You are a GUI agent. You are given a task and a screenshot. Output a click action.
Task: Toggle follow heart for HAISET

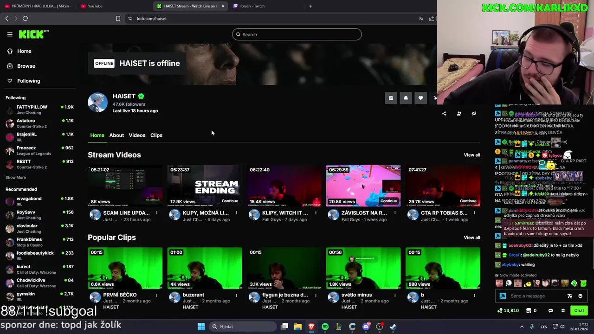420,98
